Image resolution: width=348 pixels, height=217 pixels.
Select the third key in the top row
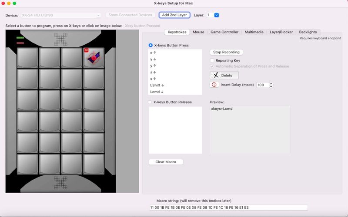point(71,58)
